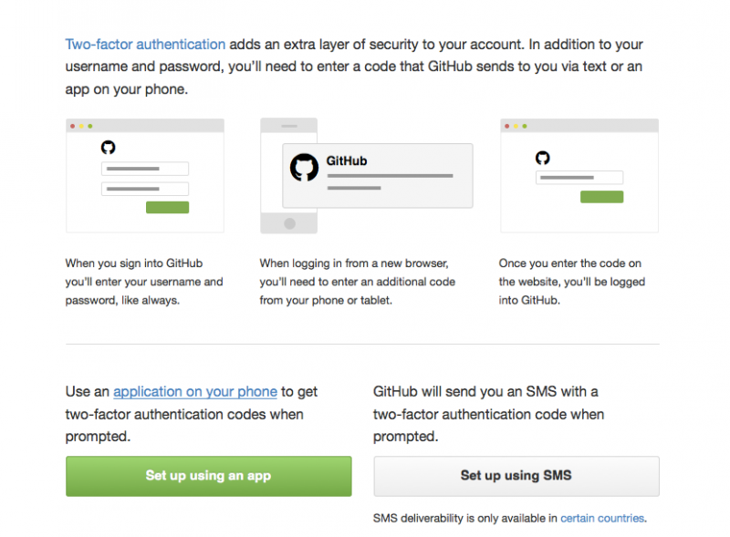Click the GitHub logo on the phone notification
Screen dimensions: 730x537
[304, 168]
